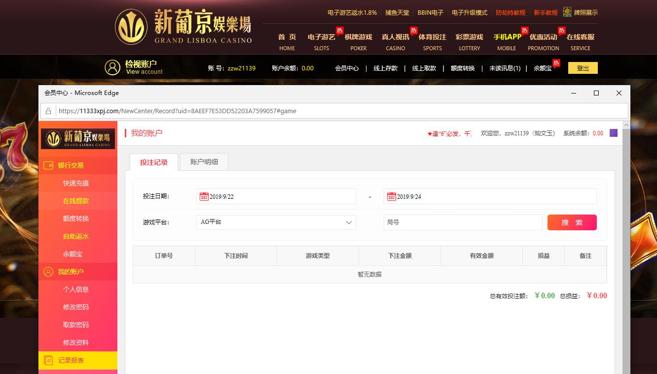Open the start date calendar icon
Image resolution: width=657 pixels, height=374 pixels.
click(204, 196)
